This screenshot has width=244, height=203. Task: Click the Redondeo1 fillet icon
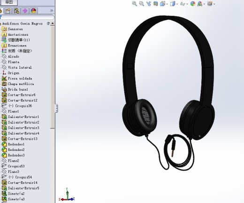click(4, 144)
